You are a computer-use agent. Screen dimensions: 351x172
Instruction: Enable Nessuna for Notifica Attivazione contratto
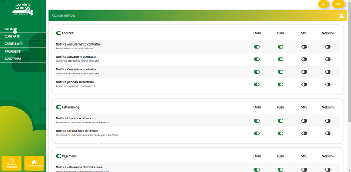(328, 59)
